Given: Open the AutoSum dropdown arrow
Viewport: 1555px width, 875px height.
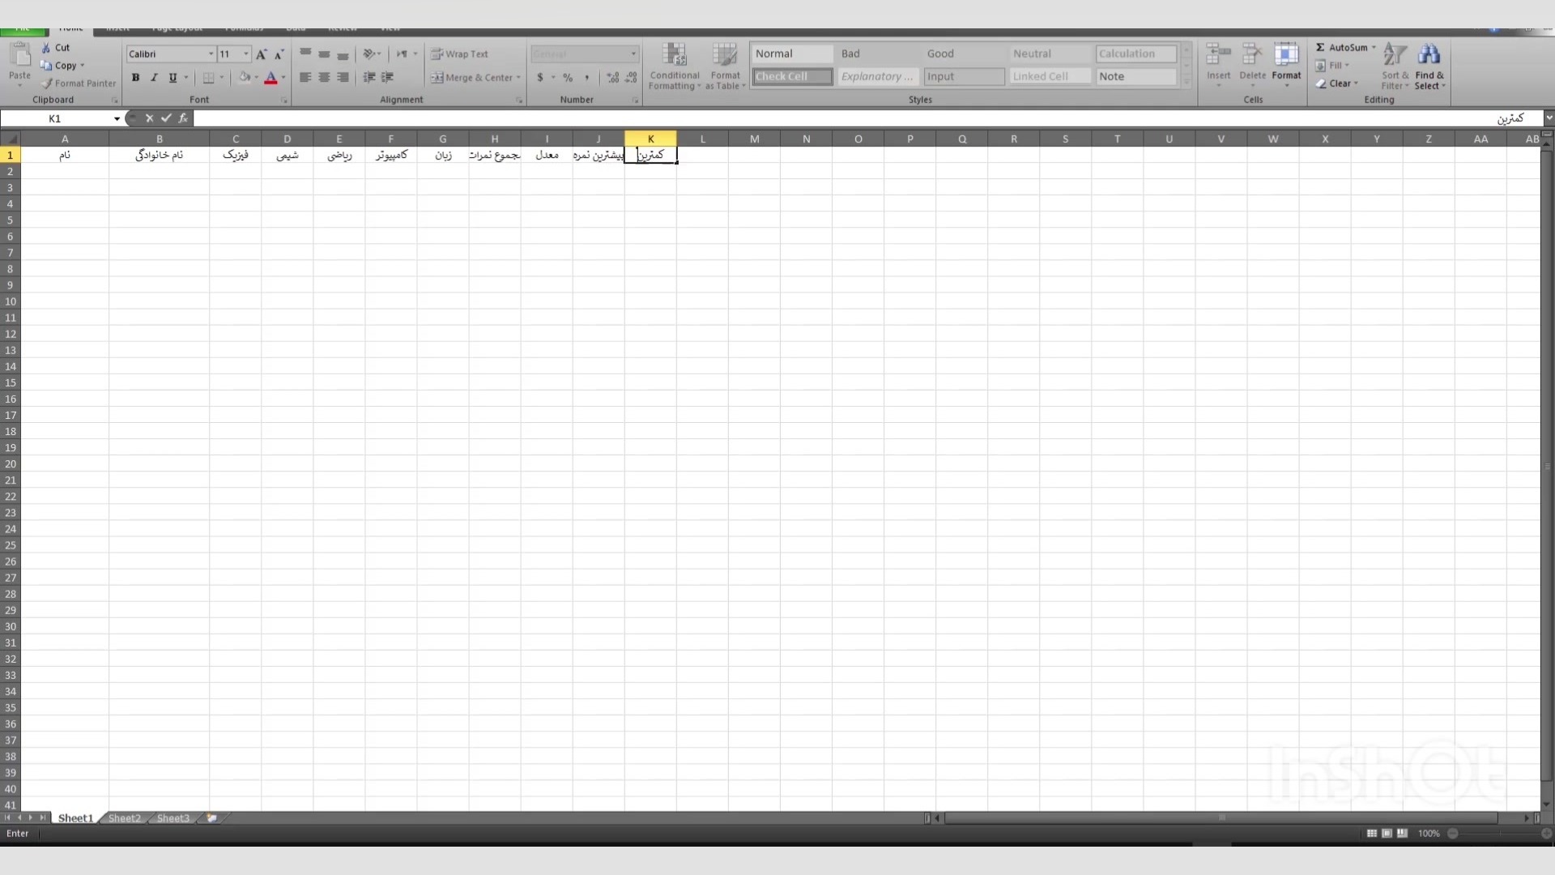Looking at the screenshot, I should click(1374, 48).
